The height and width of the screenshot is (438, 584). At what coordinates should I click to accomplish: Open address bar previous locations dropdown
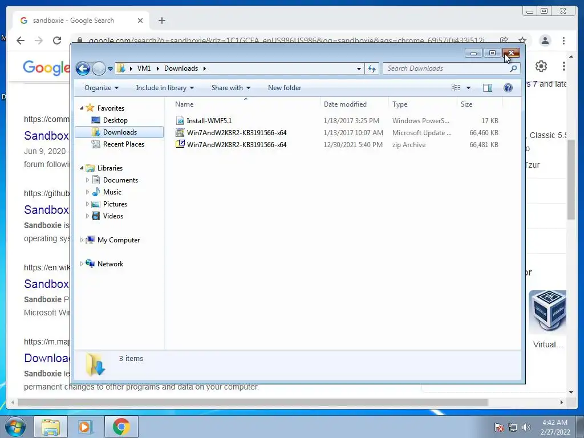[x=359, y=69]
